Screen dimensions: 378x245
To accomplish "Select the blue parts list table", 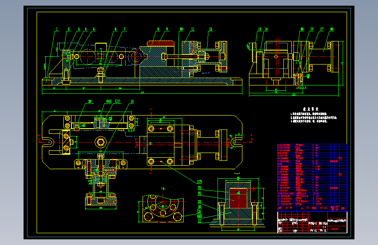I will 312,177.
